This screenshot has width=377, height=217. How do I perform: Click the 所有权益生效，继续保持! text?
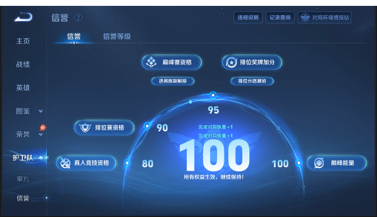tap(214, 177)
